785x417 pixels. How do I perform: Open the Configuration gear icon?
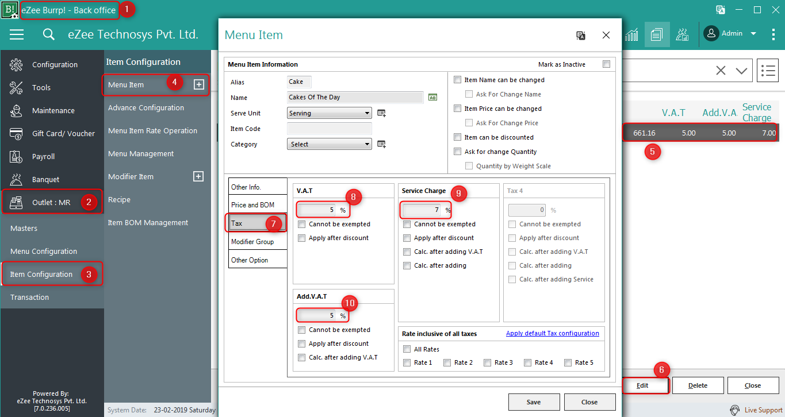16,65
